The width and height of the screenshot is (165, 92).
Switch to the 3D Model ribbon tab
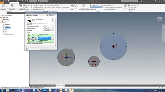[22, 3]
